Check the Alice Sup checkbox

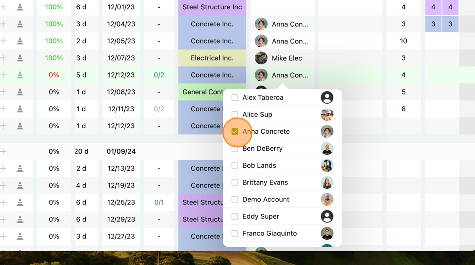point(235,114)
